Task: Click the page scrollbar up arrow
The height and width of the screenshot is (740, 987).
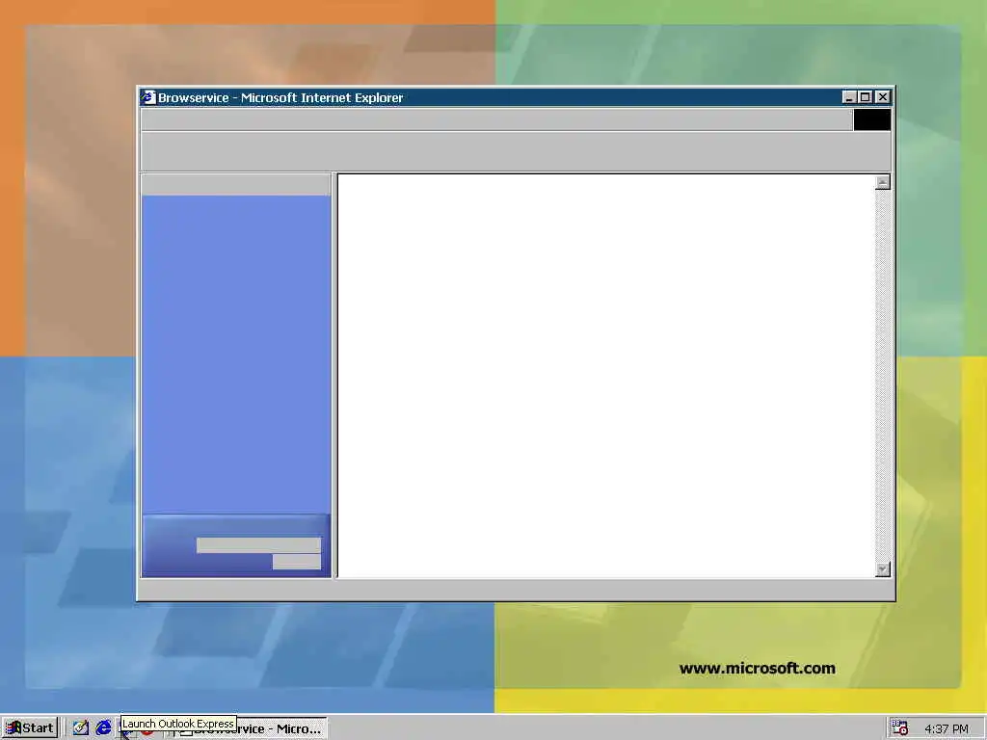Action: click(x=883, y=182)
